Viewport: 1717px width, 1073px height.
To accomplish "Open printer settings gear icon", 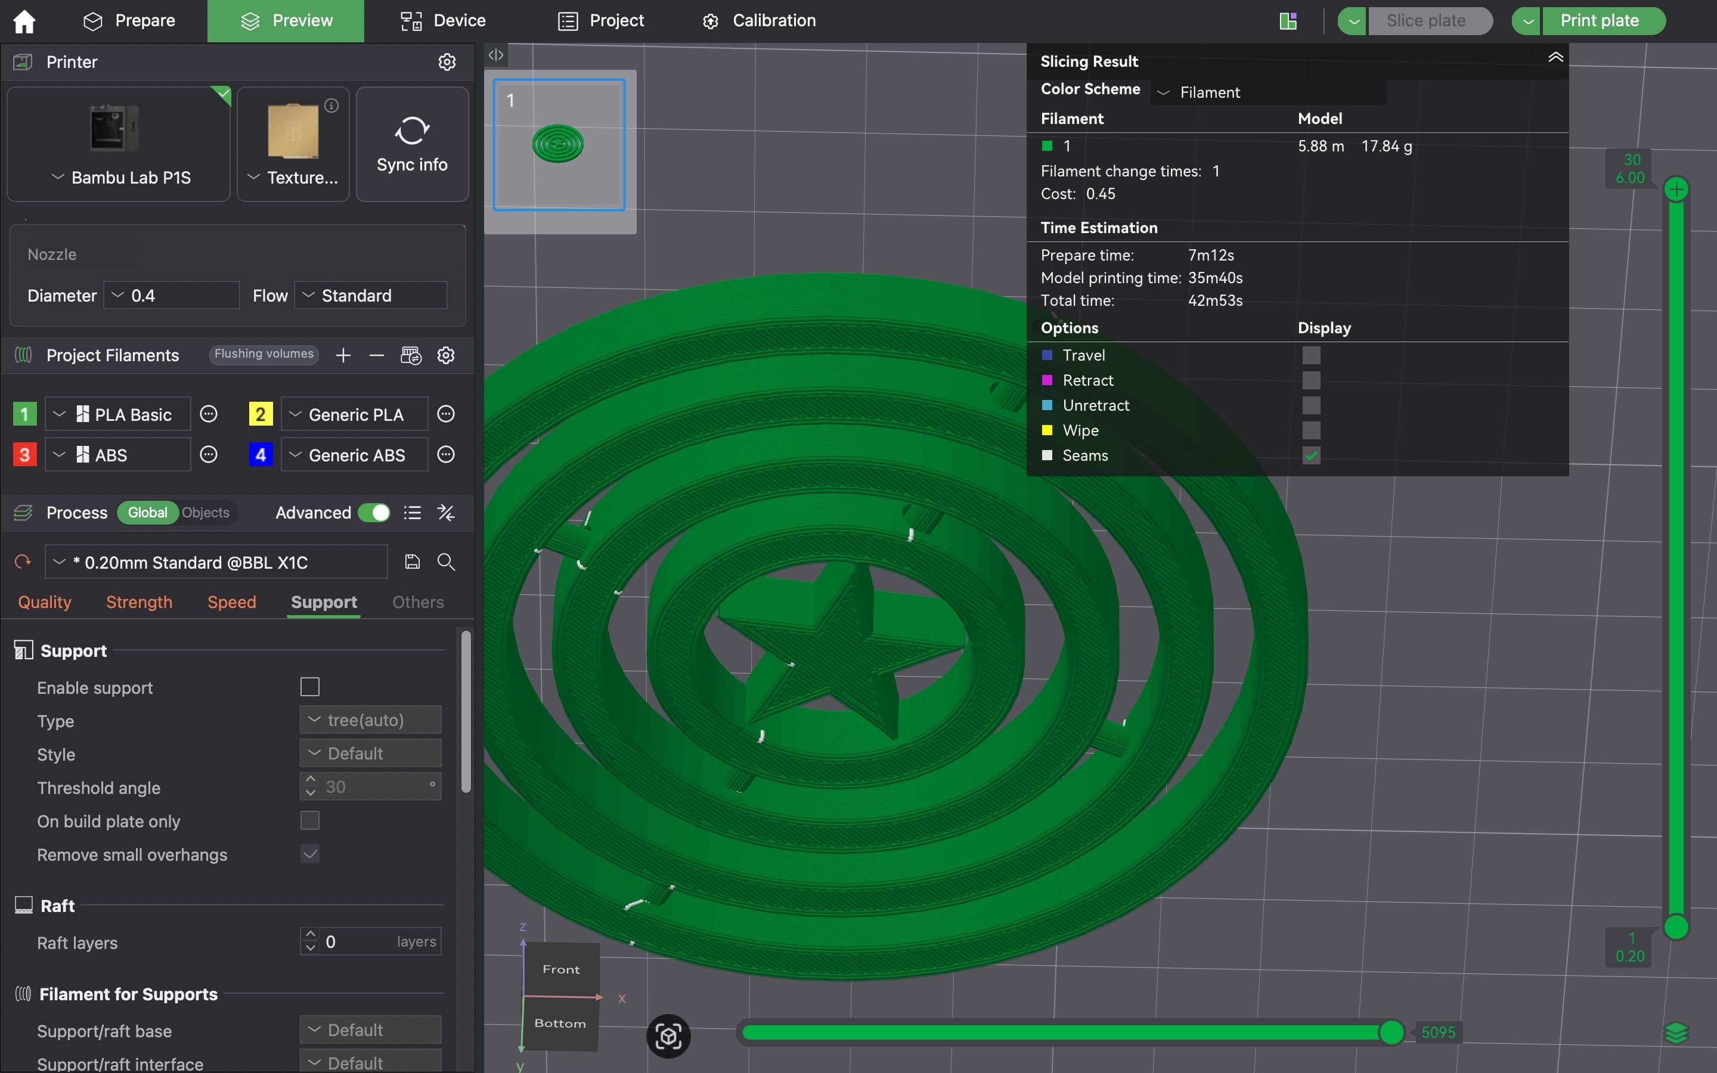I will click(x=447, y=63).
